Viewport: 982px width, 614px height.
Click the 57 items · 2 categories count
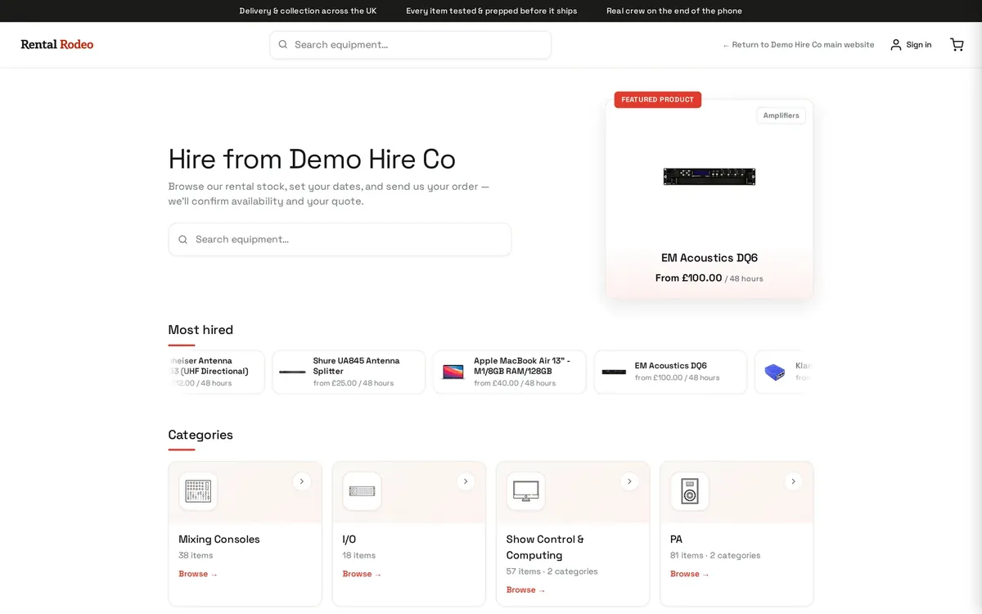click(552, 571)
